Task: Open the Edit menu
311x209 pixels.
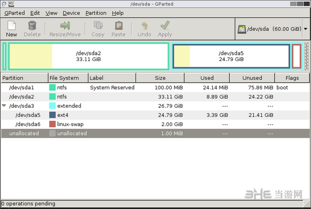Action: tap(35, 13)
